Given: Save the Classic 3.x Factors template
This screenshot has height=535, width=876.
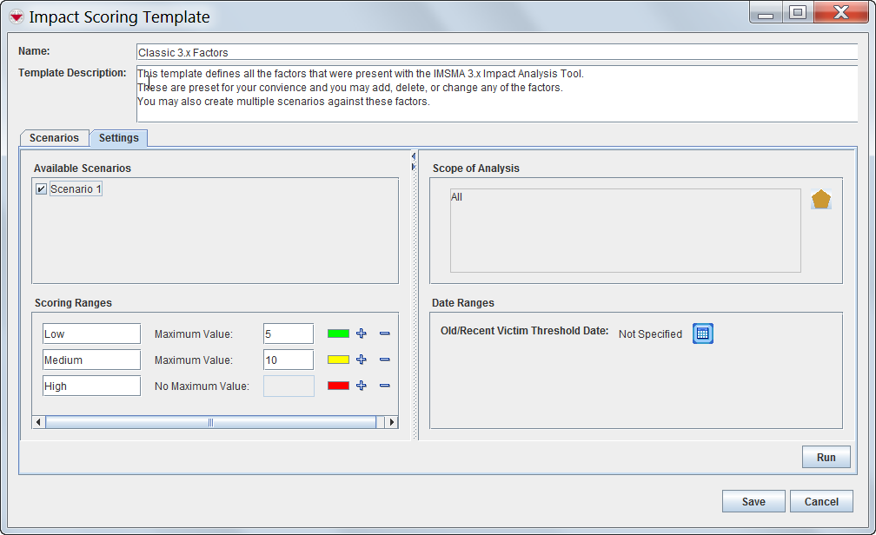Looking at the screenshot, I should (753, 500).
